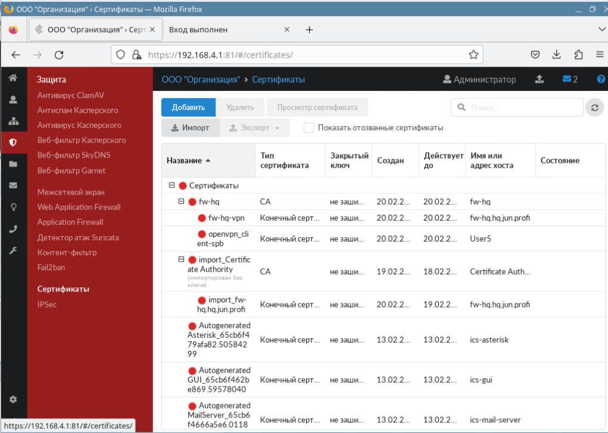Click the help question mark icon
The image size is (608, 433).
coord(600,79)
